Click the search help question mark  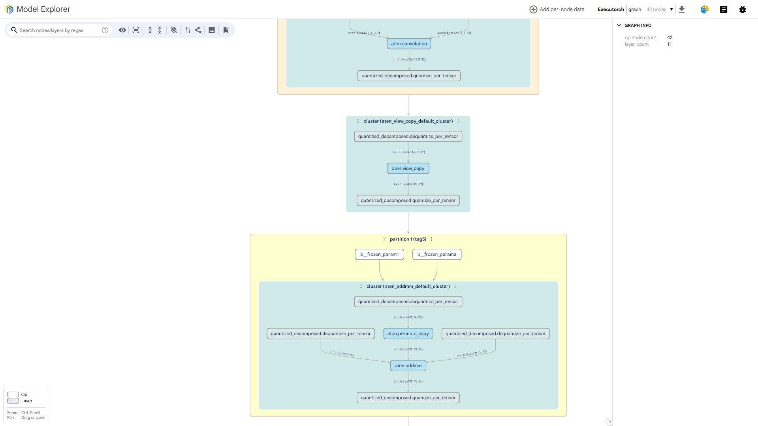pyautogui.click(x=105, y=30)
